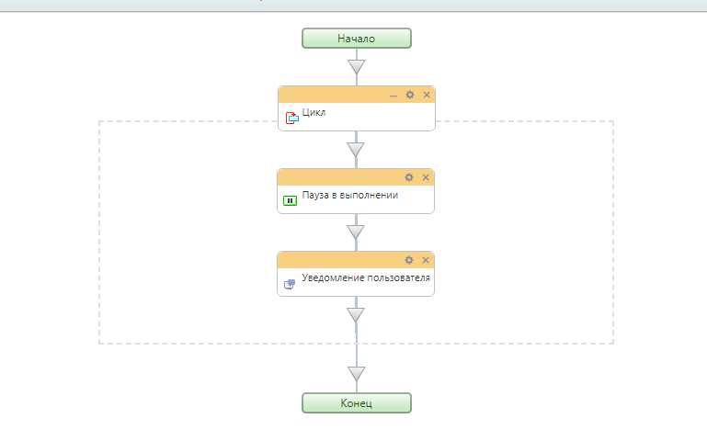The width and height of the screenshot is (707, 430).
Task: Remove the Уведомление пользователя block
Action: pos(425,260)
